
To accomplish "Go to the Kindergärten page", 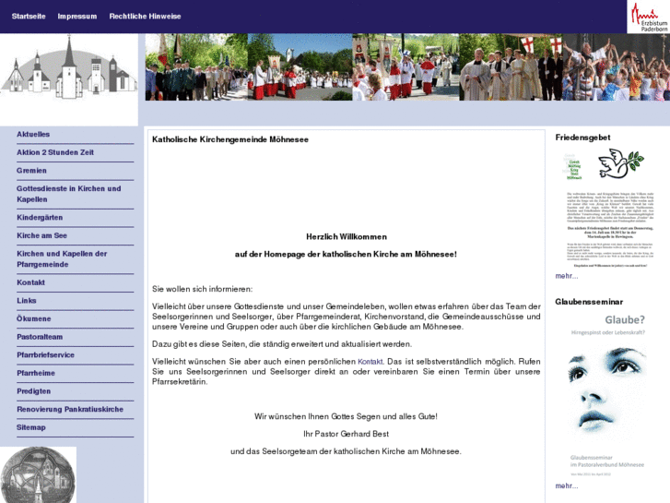I will (x=40, y=218).
